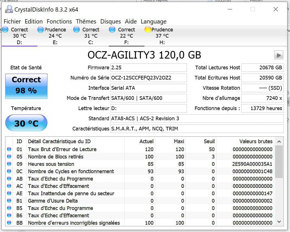Click status orb of attribute B6 row

click(9, 215)
